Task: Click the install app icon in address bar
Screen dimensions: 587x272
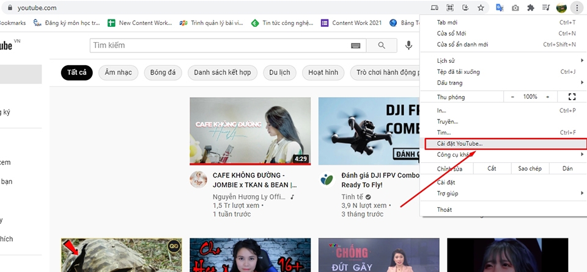Action: (x=465, y=7)
